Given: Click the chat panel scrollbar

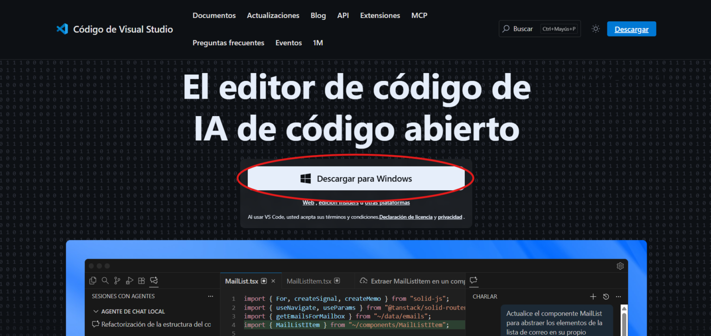Looking at the screenshot, I should tap(624, 319).
